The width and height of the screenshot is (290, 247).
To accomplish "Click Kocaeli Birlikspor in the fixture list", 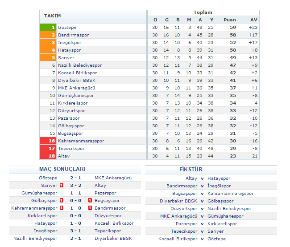I will pos(178,239).
